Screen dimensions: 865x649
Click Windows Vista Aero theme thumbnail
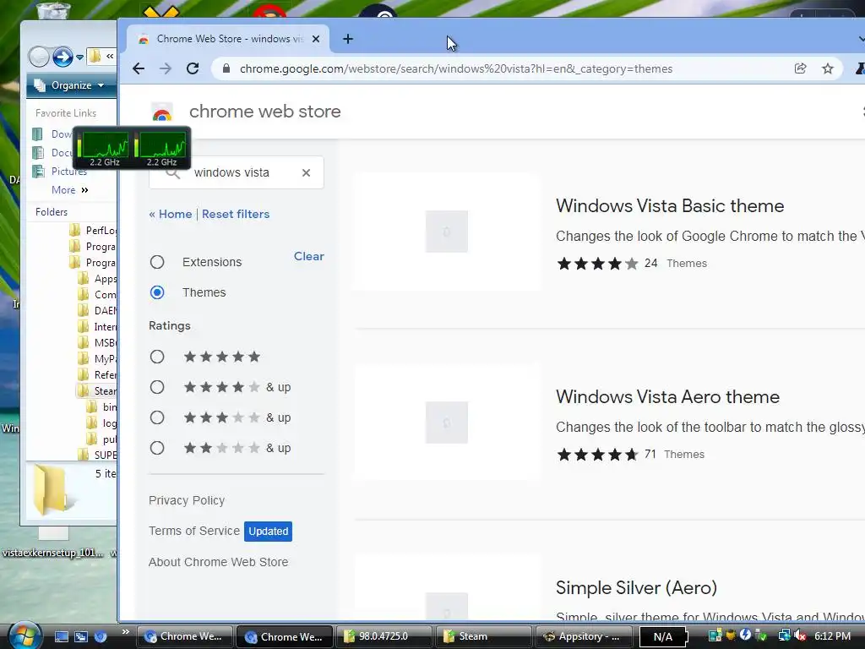point(447,423)
